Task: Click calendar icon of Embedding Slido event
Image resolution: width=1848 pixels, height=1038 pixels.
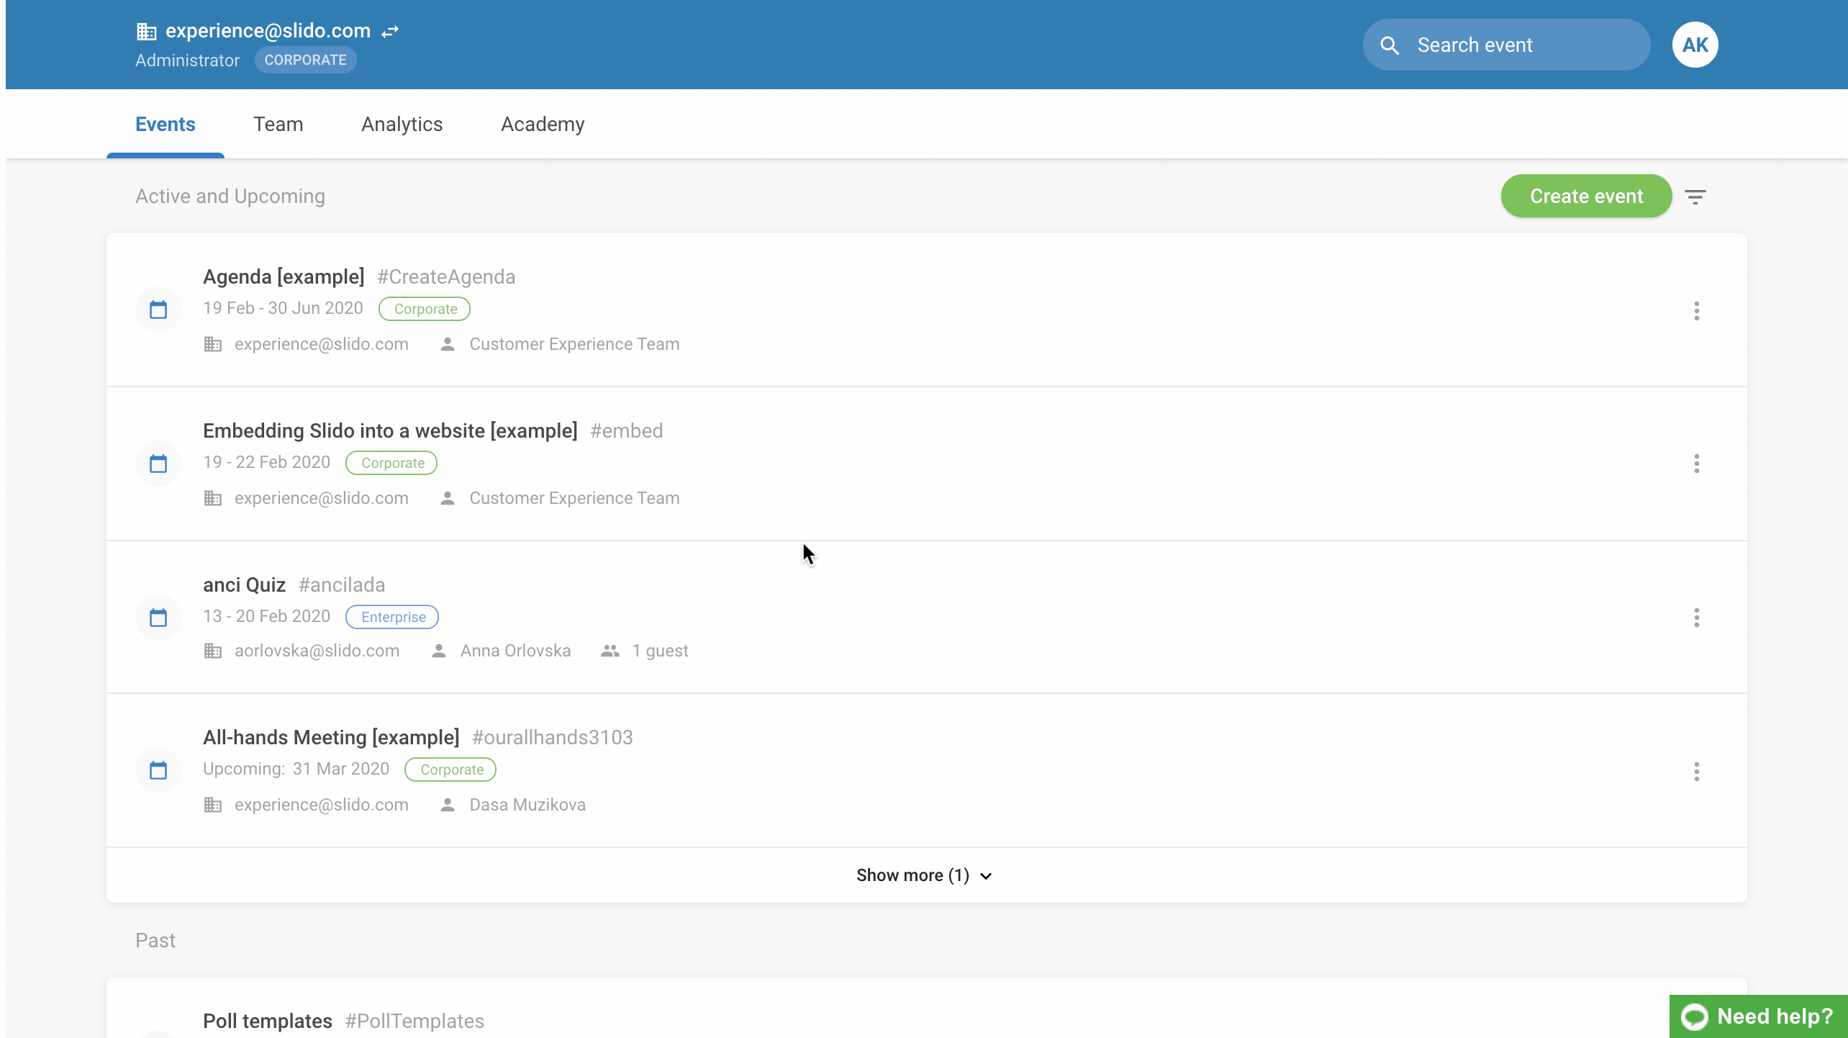Action: click(x=158, y=464)
